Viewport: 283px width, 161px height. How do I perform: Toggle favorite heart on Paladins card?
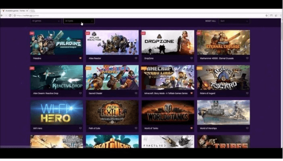80,58
